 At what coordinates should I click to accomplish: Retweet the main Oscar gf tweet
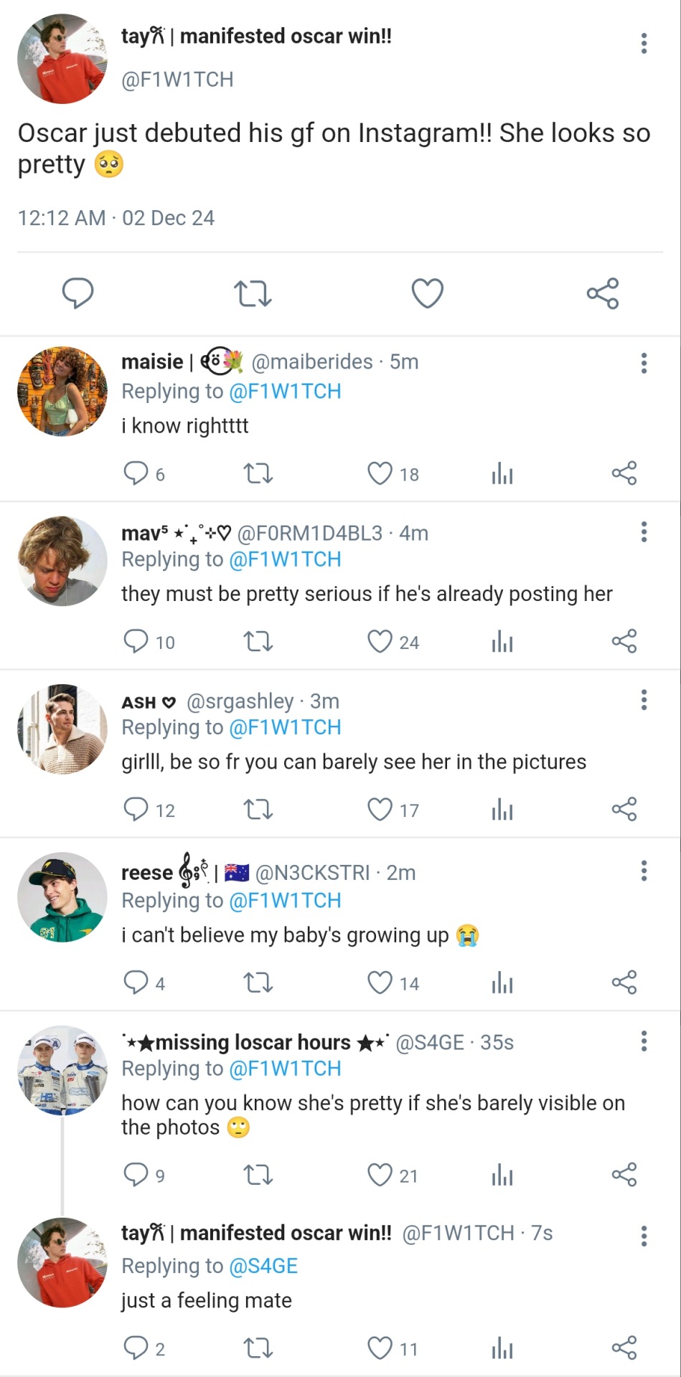(x=253, y=293)
